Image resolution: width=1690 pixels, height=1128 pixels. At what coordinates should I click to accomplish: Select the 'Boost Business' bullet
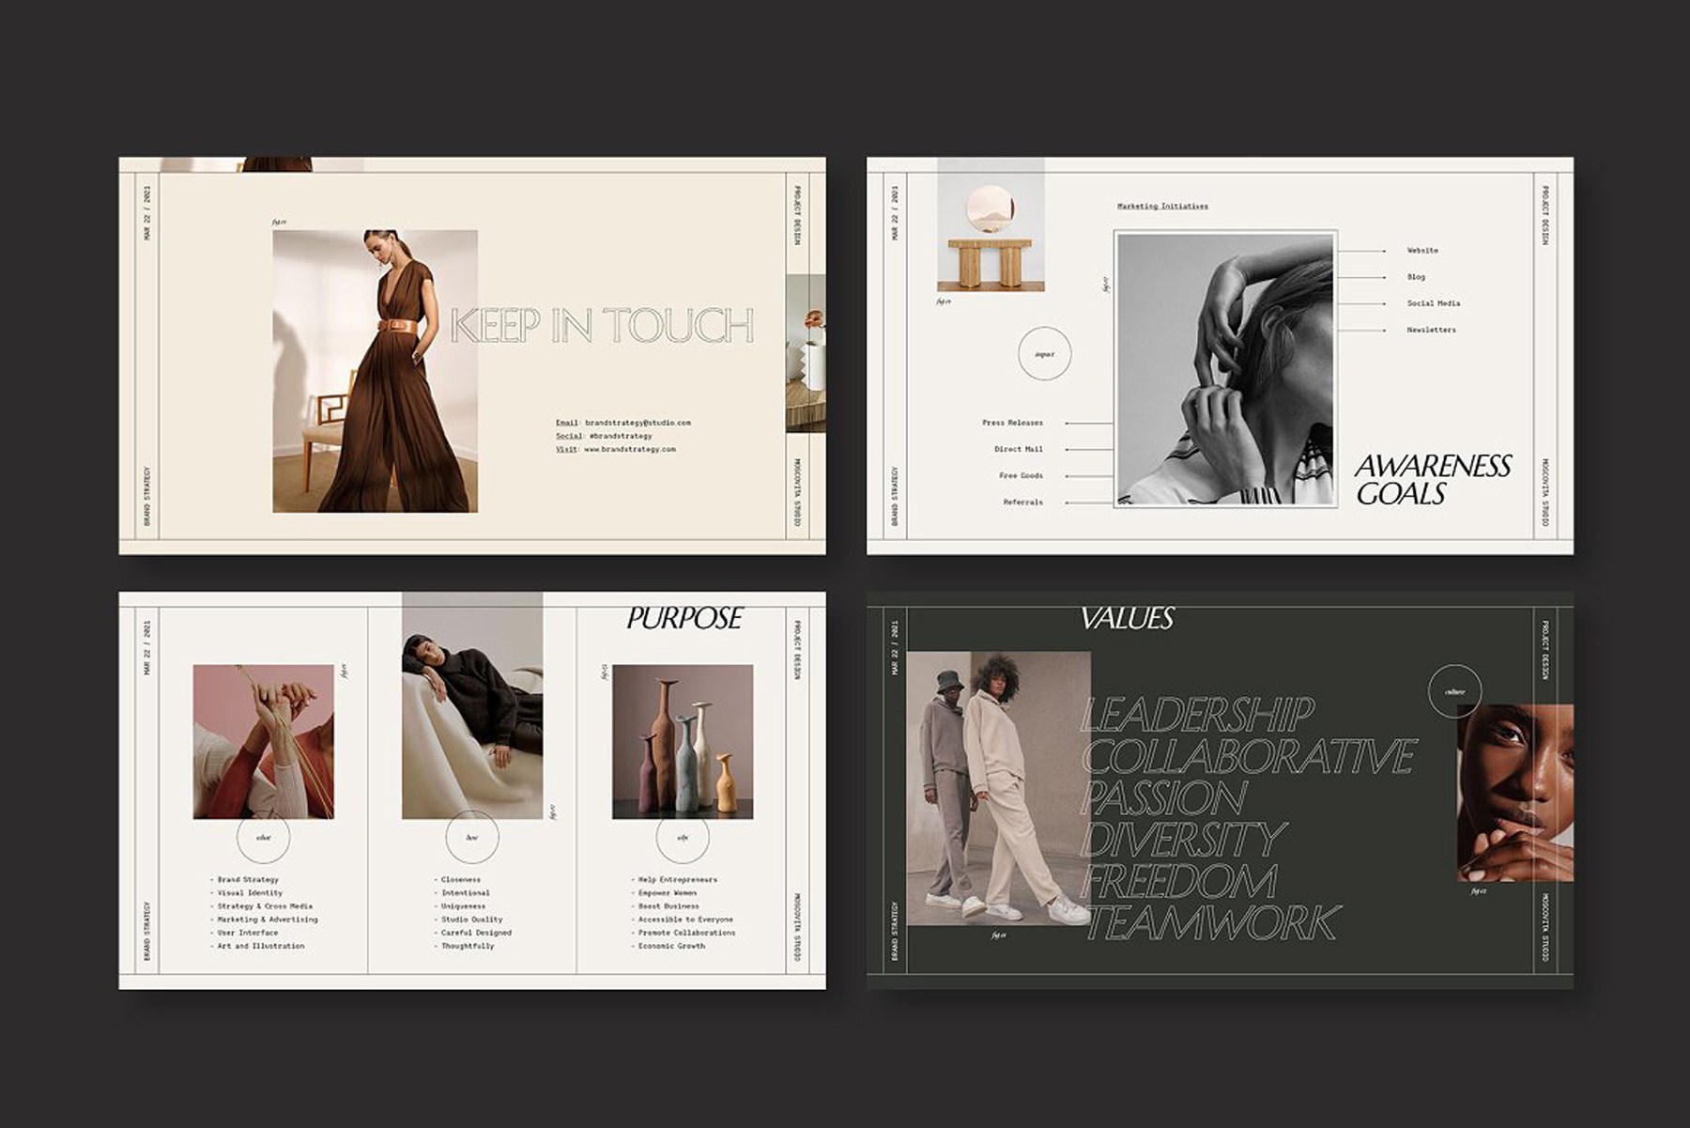665,906
